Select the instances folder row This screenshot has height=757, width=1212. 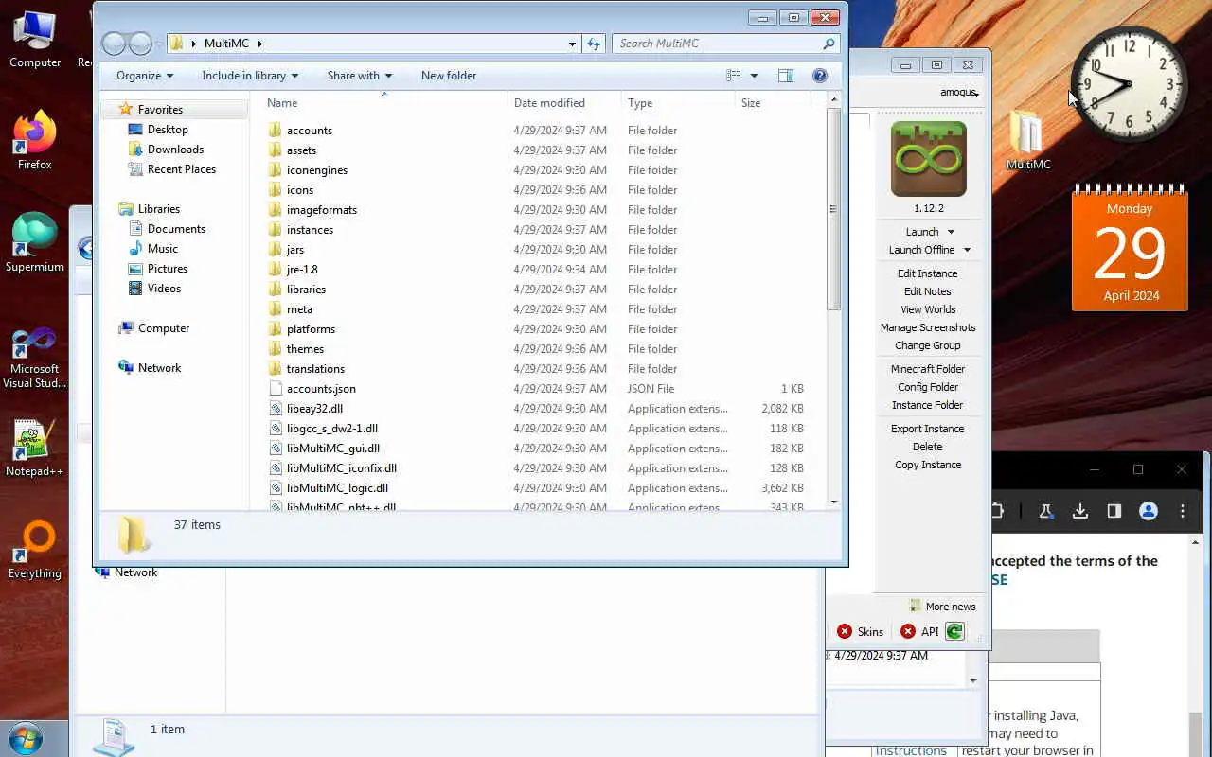[537, 230]
